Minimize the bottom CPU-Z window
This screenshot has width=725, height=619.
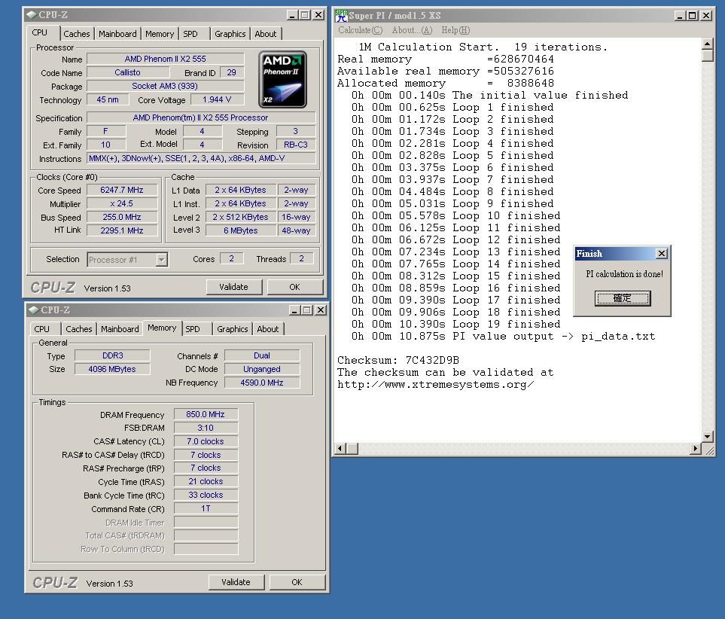(294, 310)
